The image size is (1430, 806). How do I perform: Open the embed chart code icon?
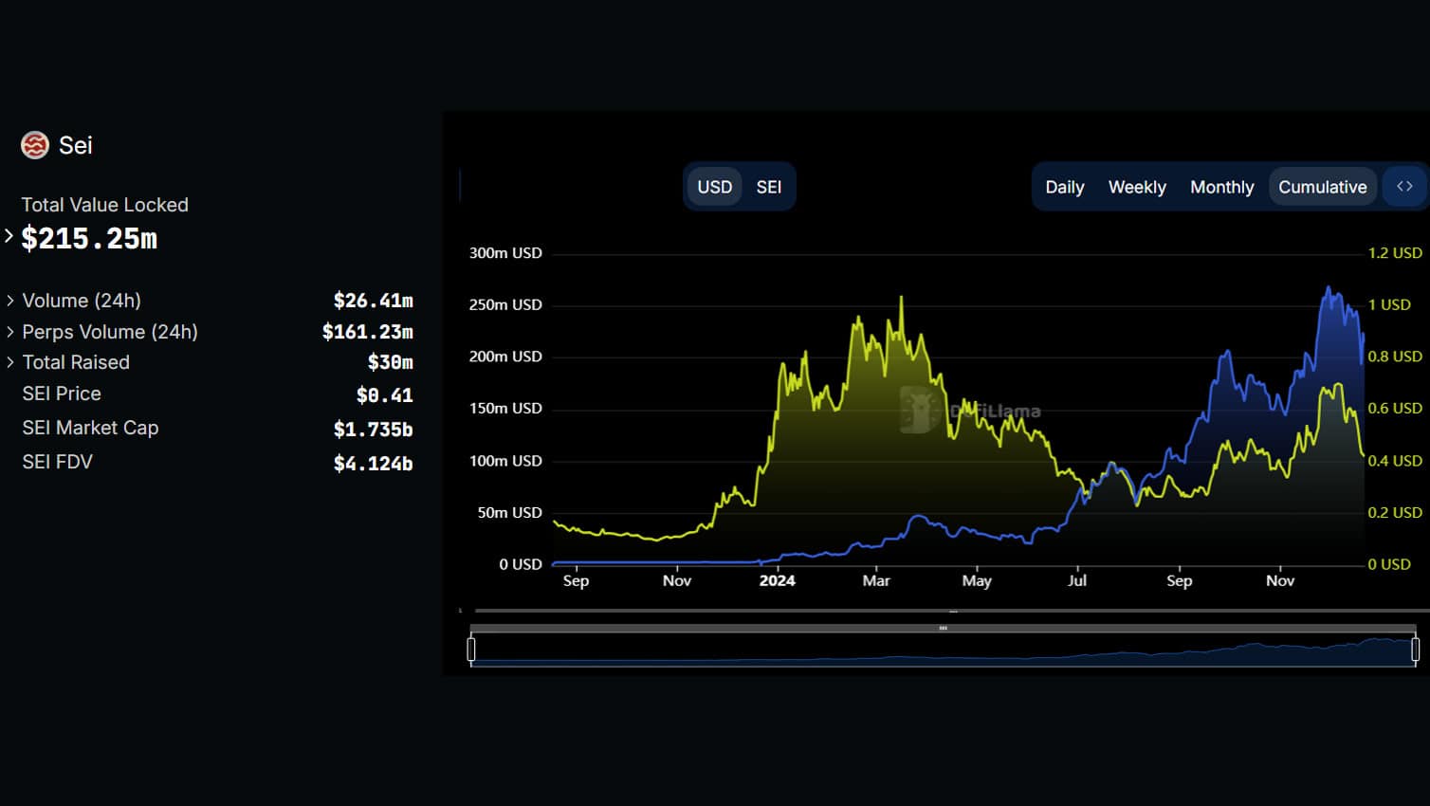1404,187
